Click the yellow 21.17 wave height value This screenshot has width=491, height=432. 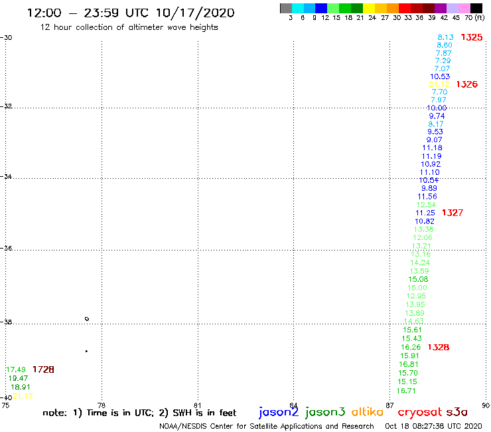click(x=23, y=397)
